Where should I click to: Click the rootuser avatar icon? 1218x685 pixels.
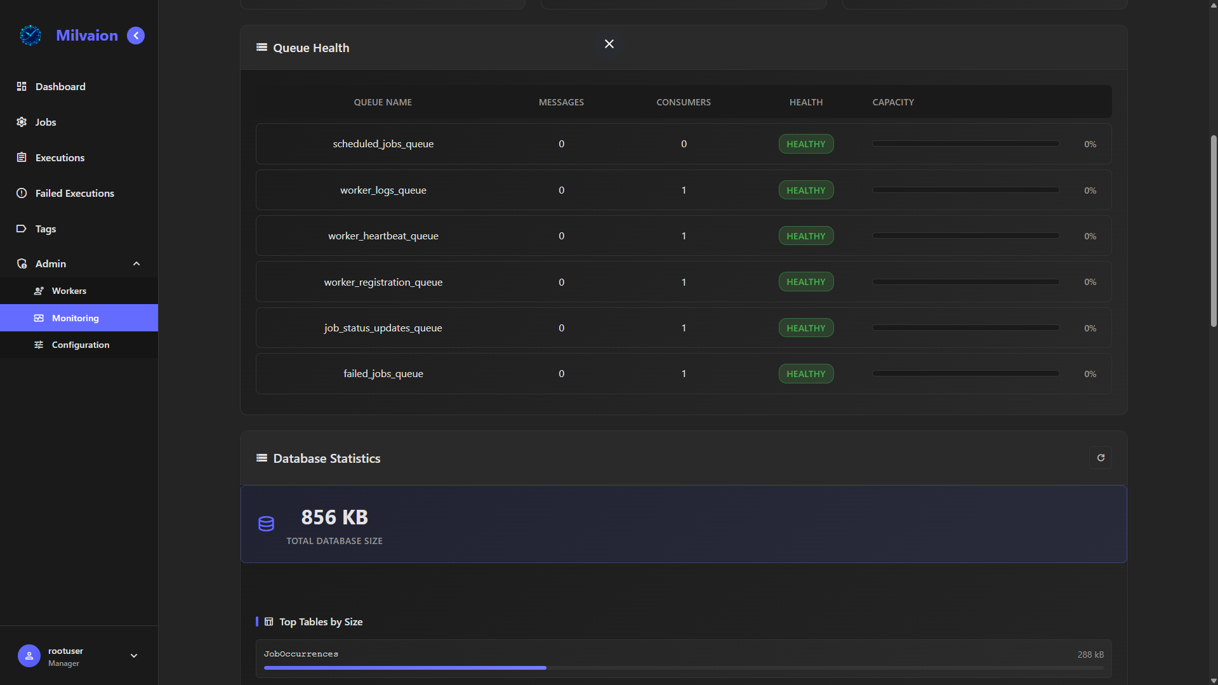tap(29, 656)
